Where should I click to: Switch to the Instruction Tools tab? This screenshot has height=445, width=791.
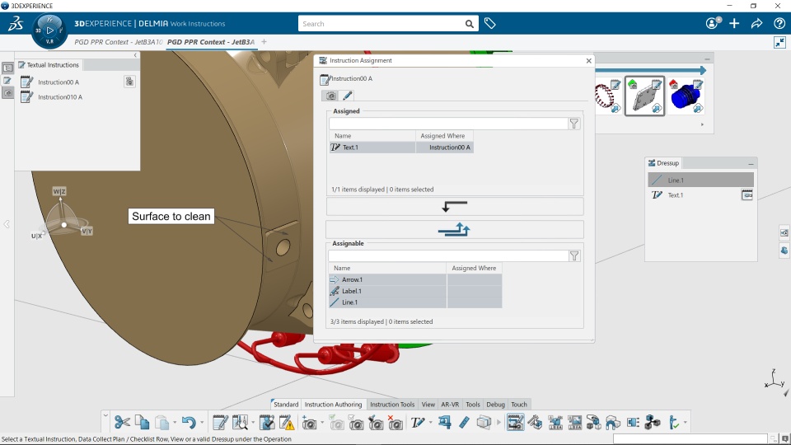[392, 404]
